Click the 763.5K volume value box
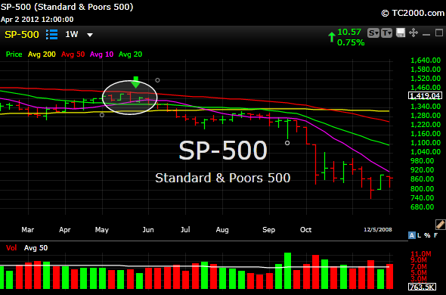 click(422, 287)
